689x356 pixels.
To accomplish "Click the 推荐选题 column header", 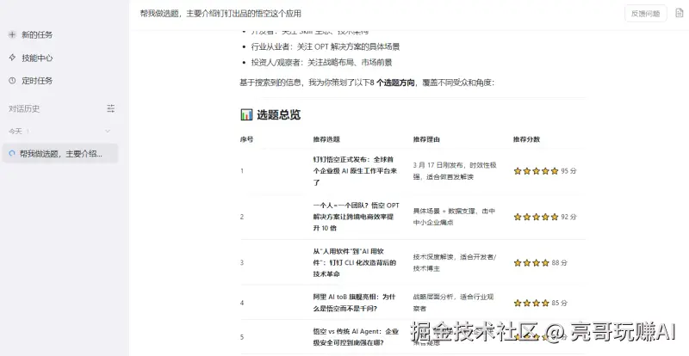I will [326, 139].
